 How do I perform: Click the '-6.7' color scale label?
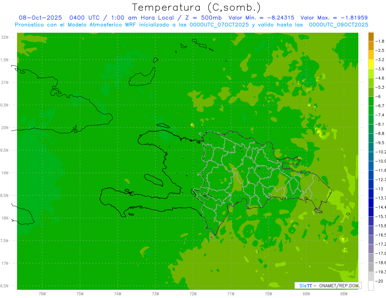[380, 106]
